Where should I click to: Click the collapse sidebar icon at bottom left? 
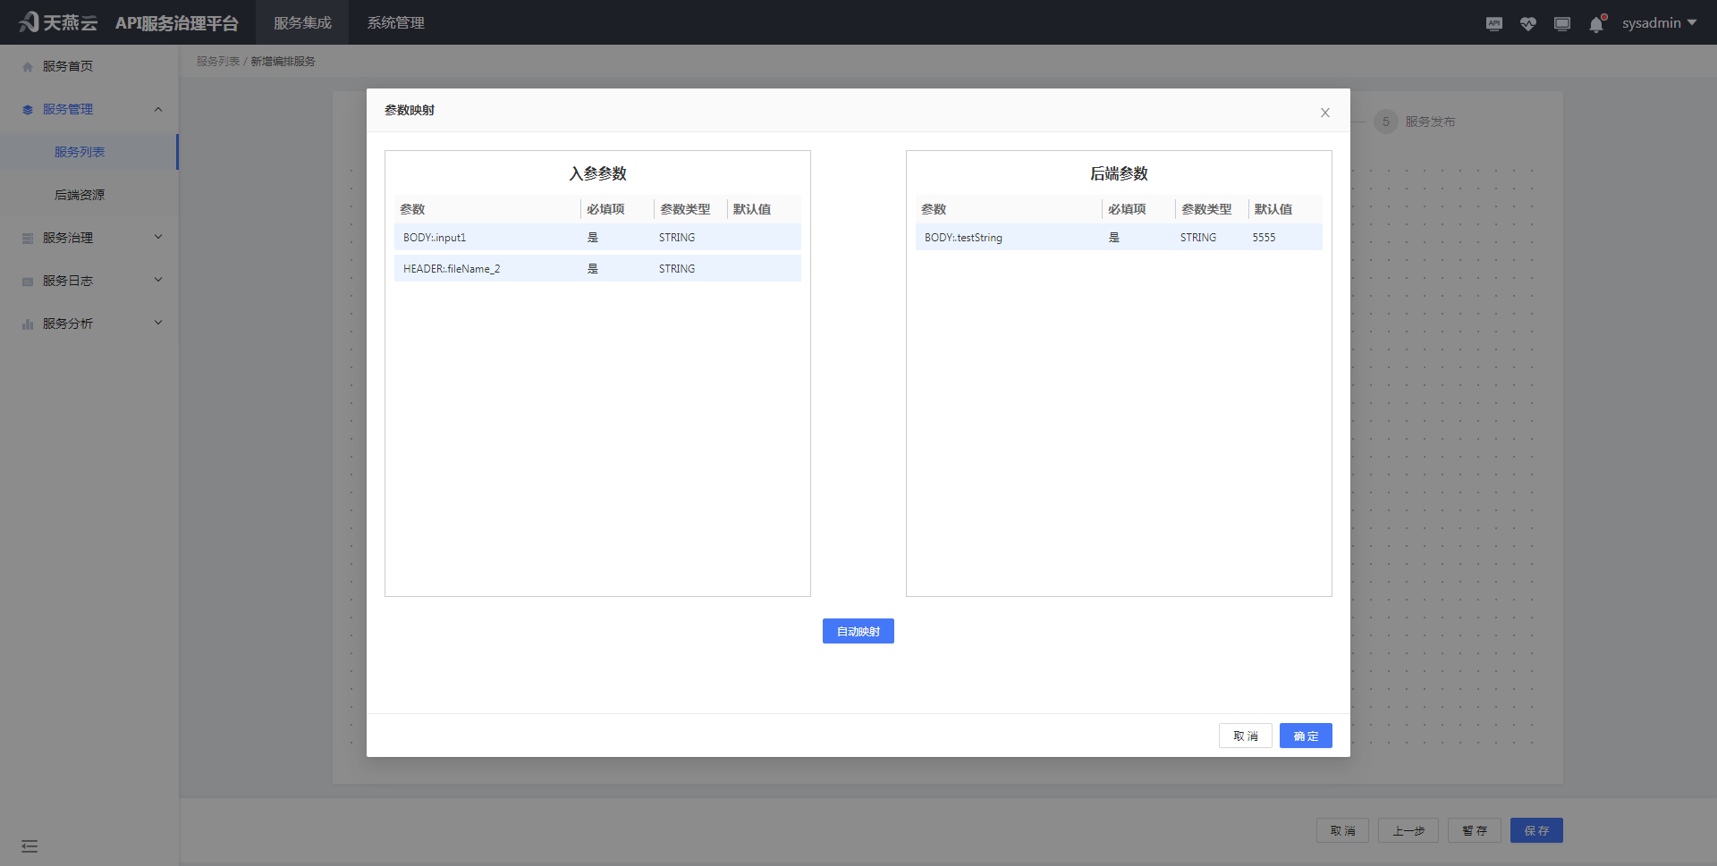(30, 845)
